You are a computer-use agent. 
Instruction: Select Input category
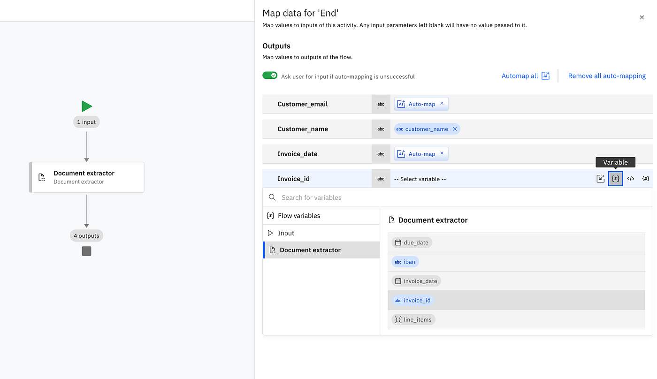tap(321, 233)
